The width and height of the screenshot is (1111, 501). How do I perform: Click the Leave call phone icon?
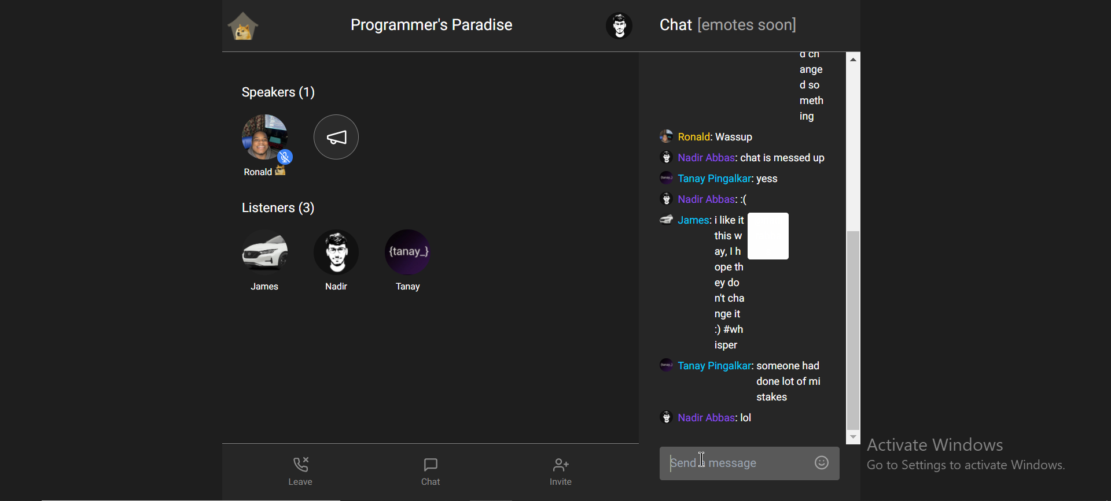click(300, 464)
